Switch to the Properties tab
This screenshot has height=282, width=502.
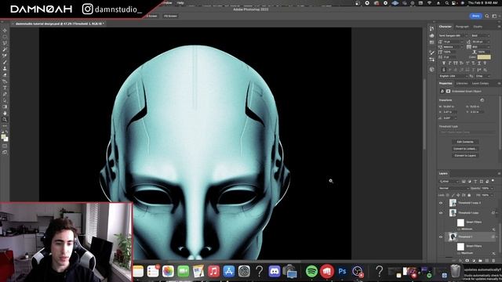446,84
